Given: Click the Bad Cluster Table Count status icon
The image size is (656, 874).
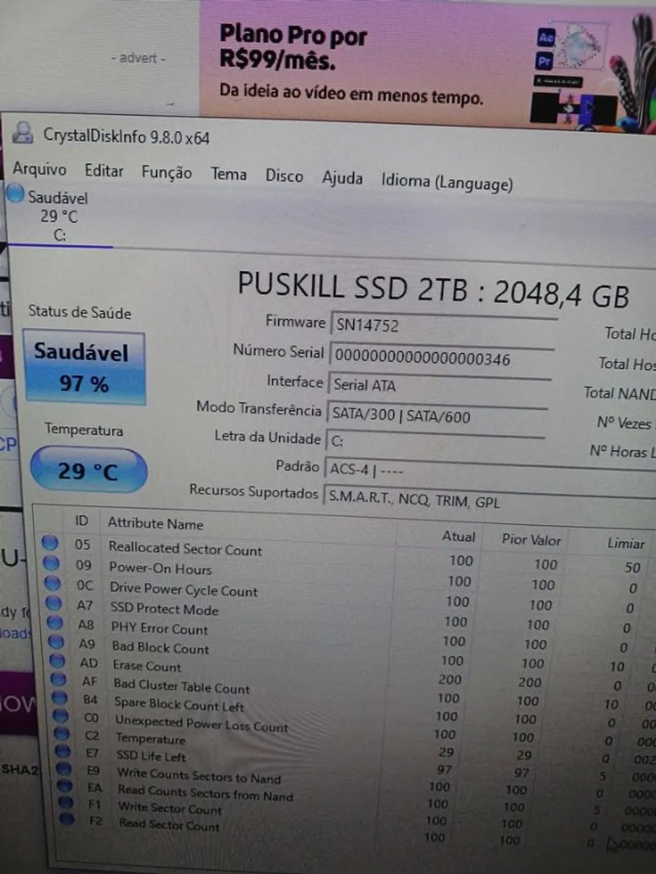Looking at the screenshot, I should point(59,679).
